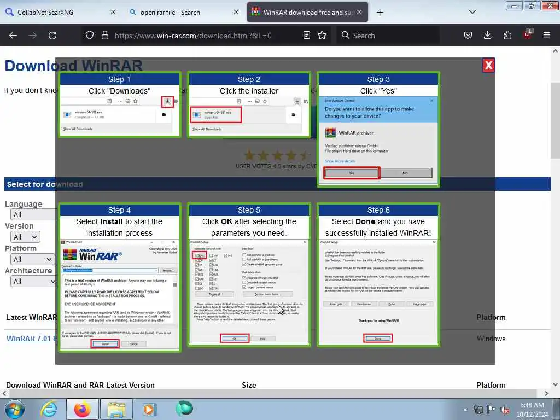Bookmark this page with the star icon

click(322, 35)
